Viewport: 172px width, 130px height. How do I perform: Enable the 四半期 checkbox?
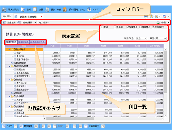(115, 27)
